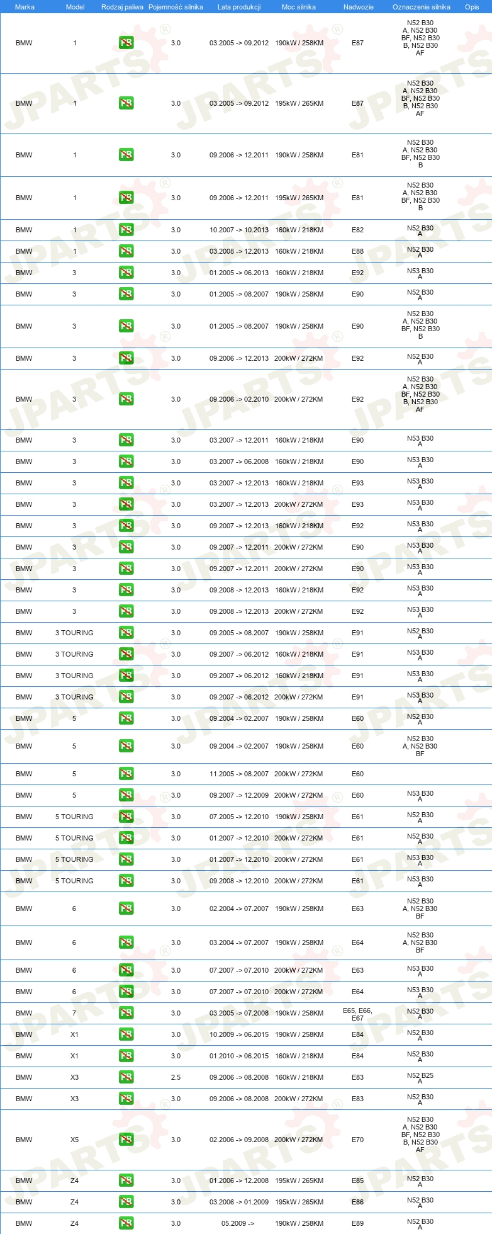492x1234 pixels.
Task: Select the engine code N52 B25 A
Action: pos(420,1078)
